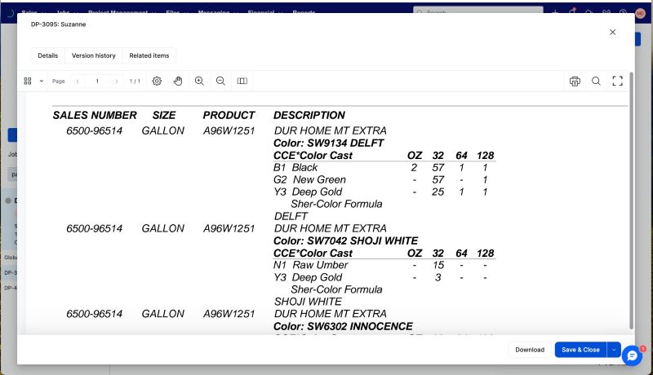Image resolution: width=653 pixels, height=375 pixels.
Task: Zoom out of the document
Action: [x=220, y=81]
